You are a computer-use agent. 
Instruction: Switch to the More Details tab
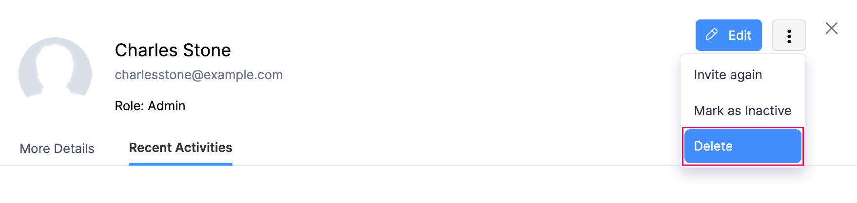57,149
